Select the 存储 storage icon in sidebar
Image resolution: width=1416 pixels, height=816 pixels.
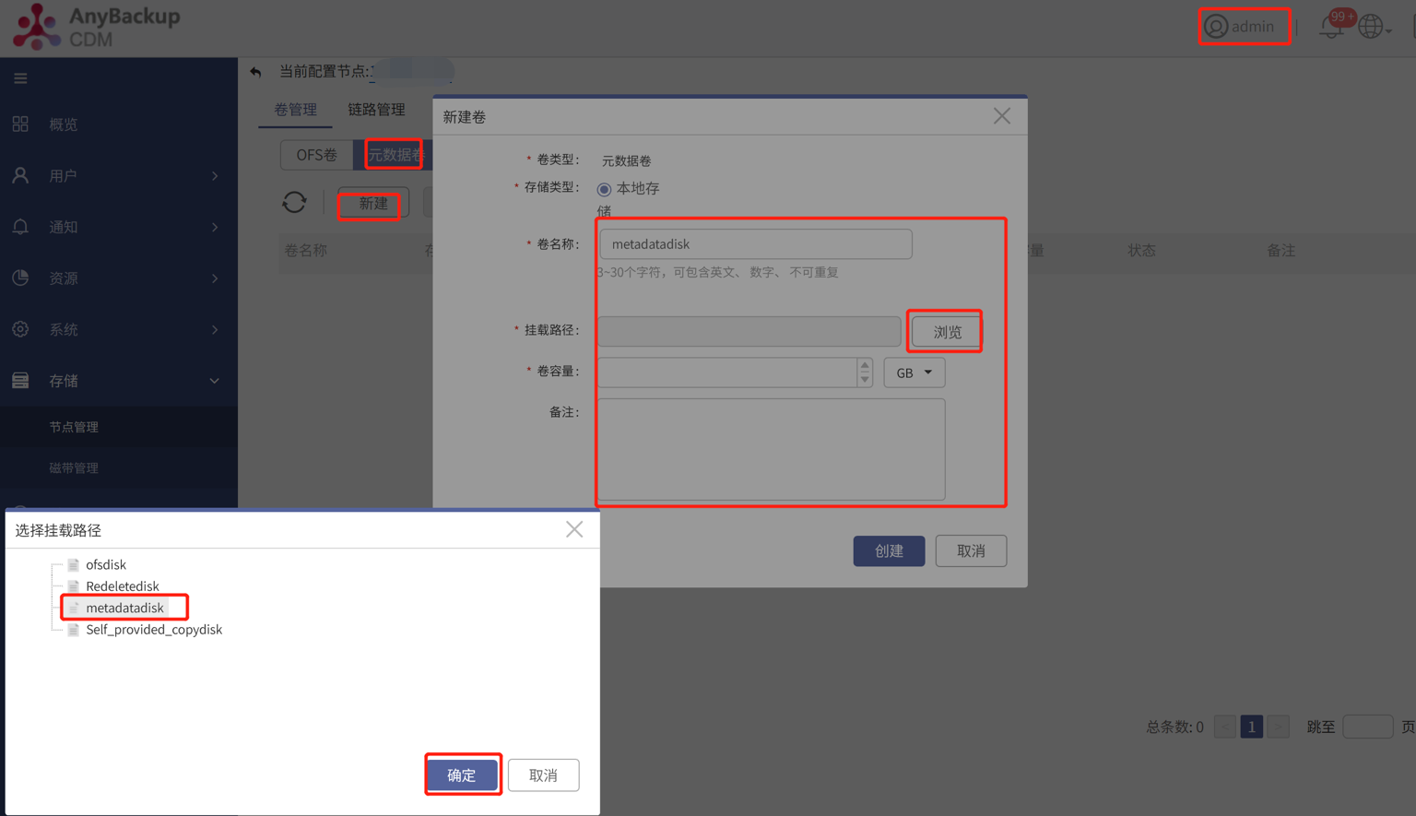(x=20, y=380)
